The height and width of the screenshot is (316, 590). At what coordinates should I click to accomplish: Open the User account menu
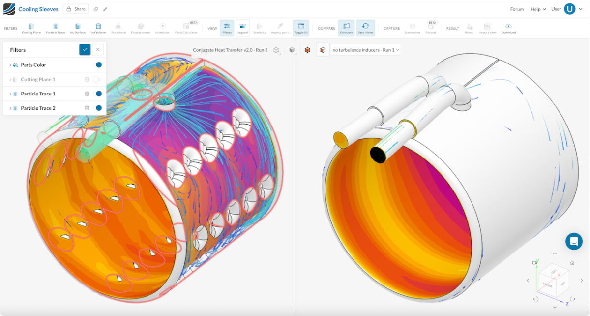[x=567, y=9]
